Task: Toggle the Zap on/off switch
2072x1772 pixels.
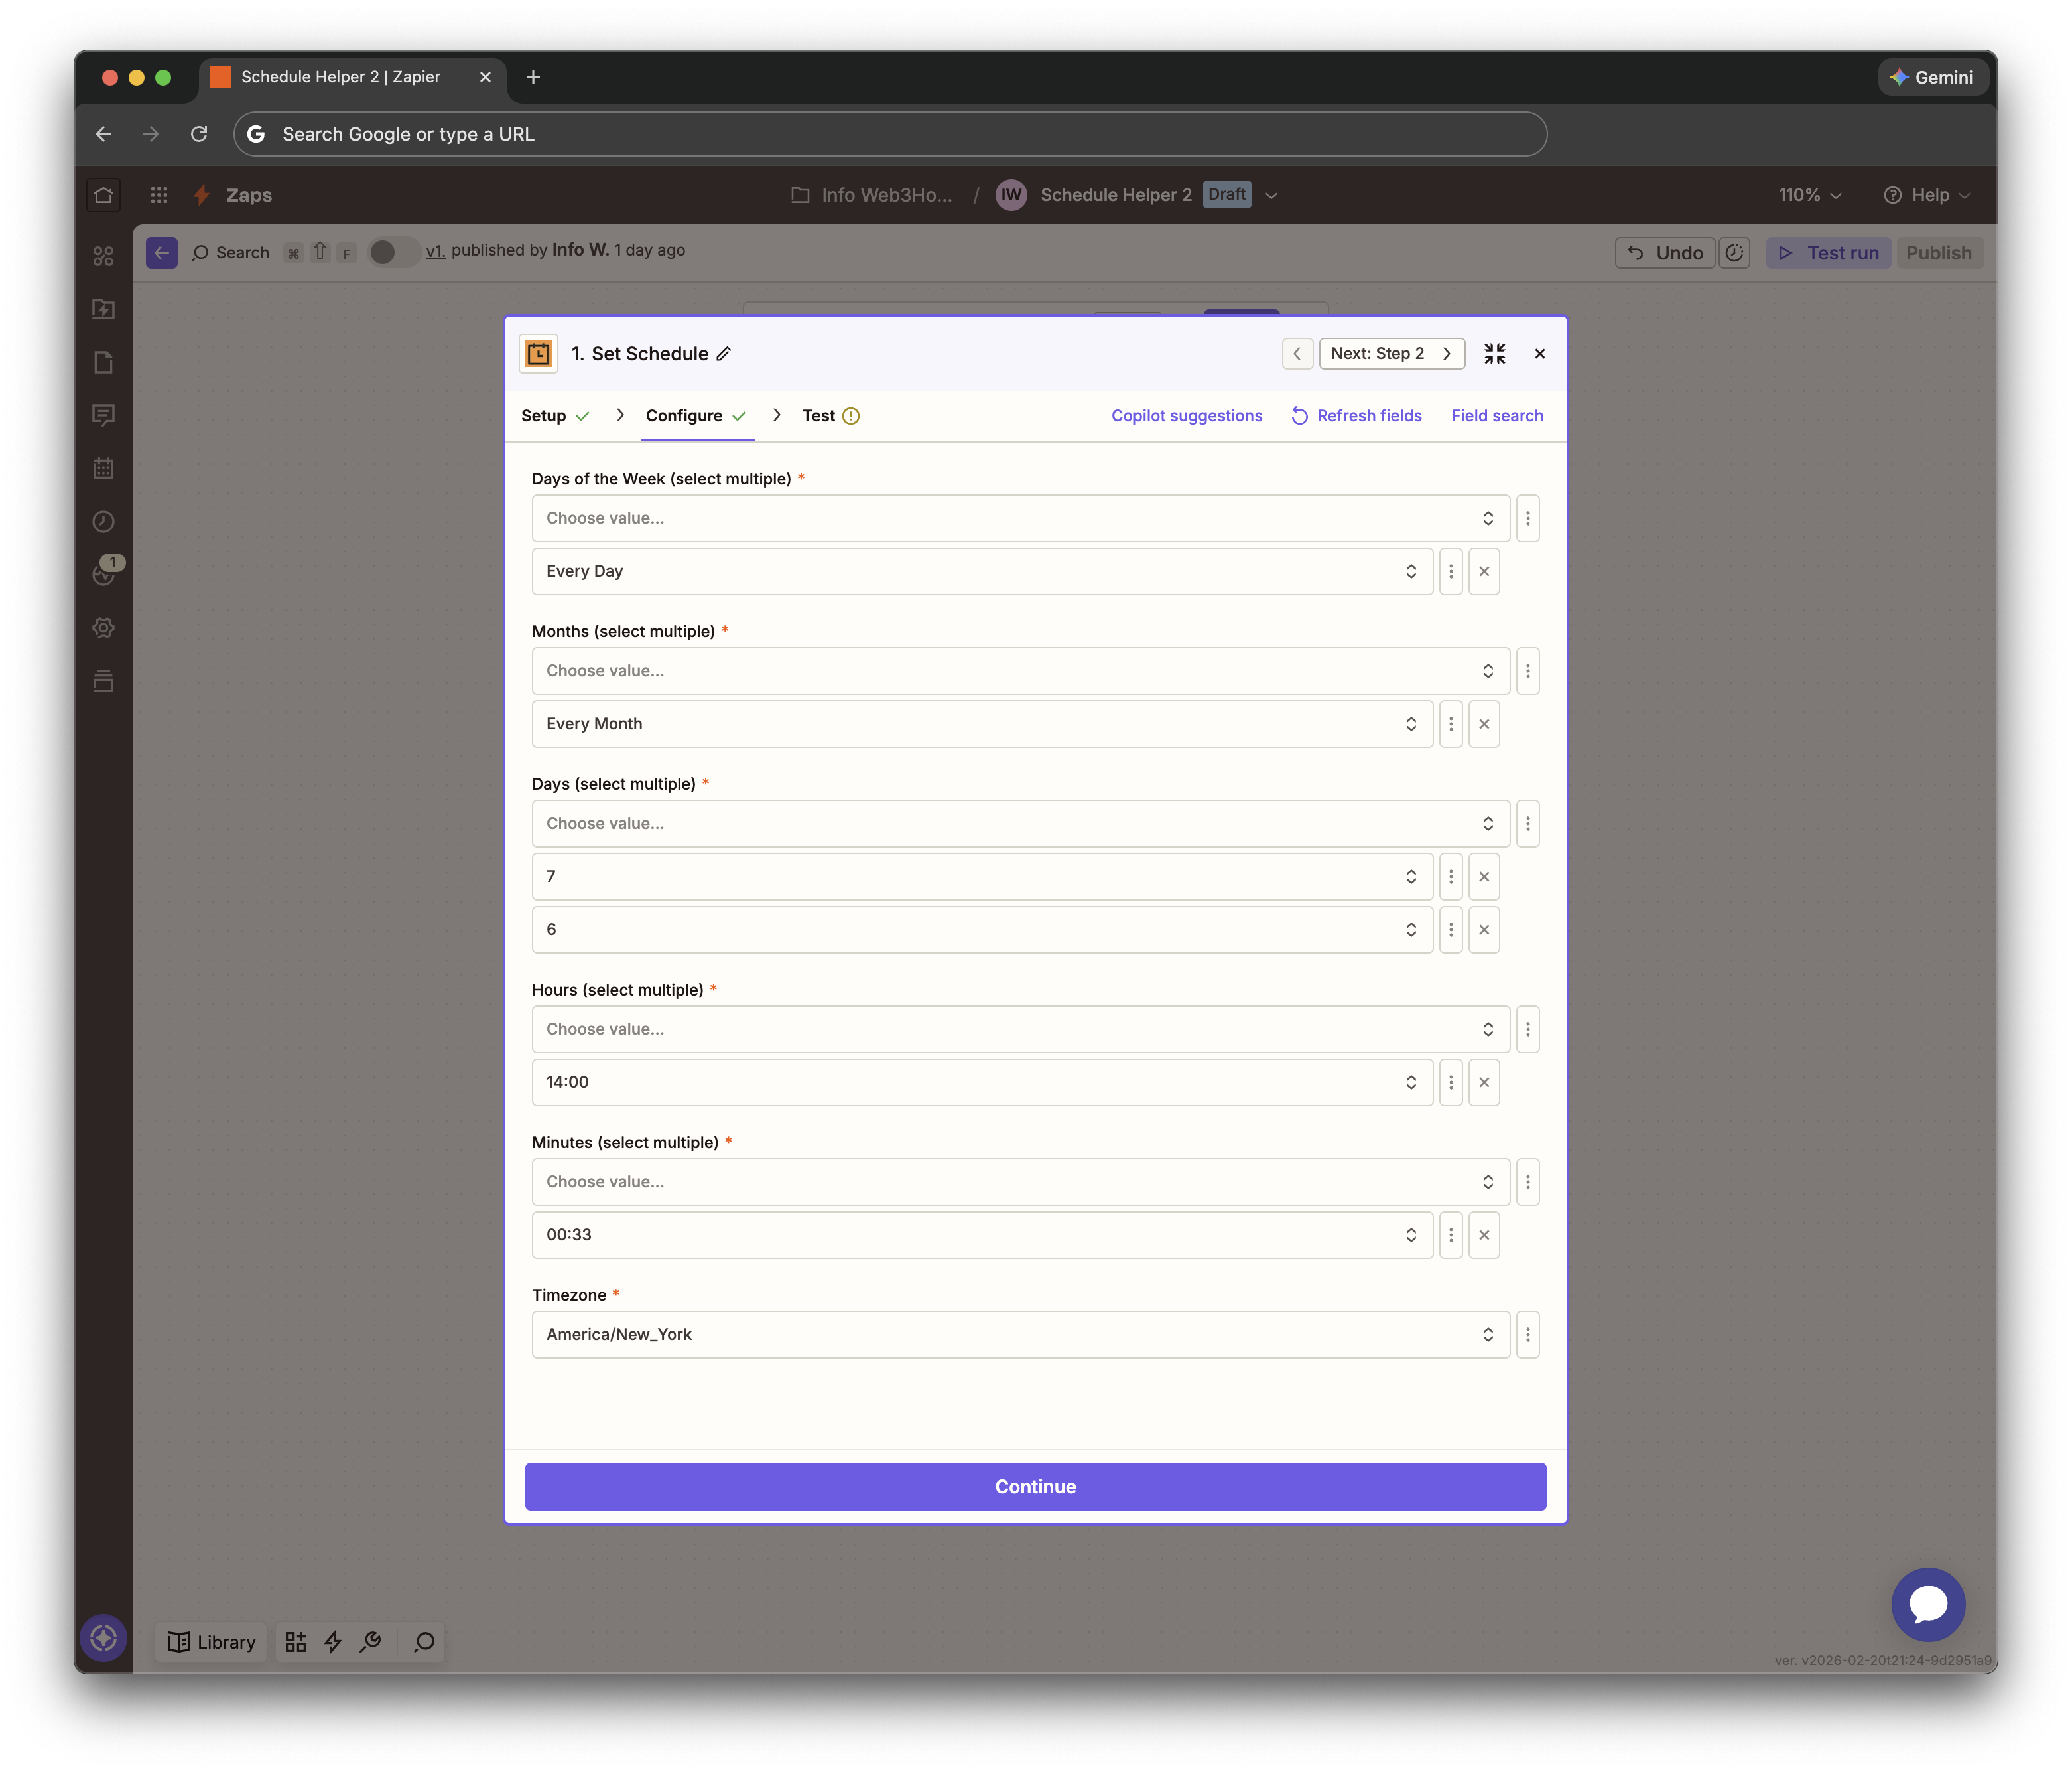Action: pyautogui.click(x=392, y=252)
